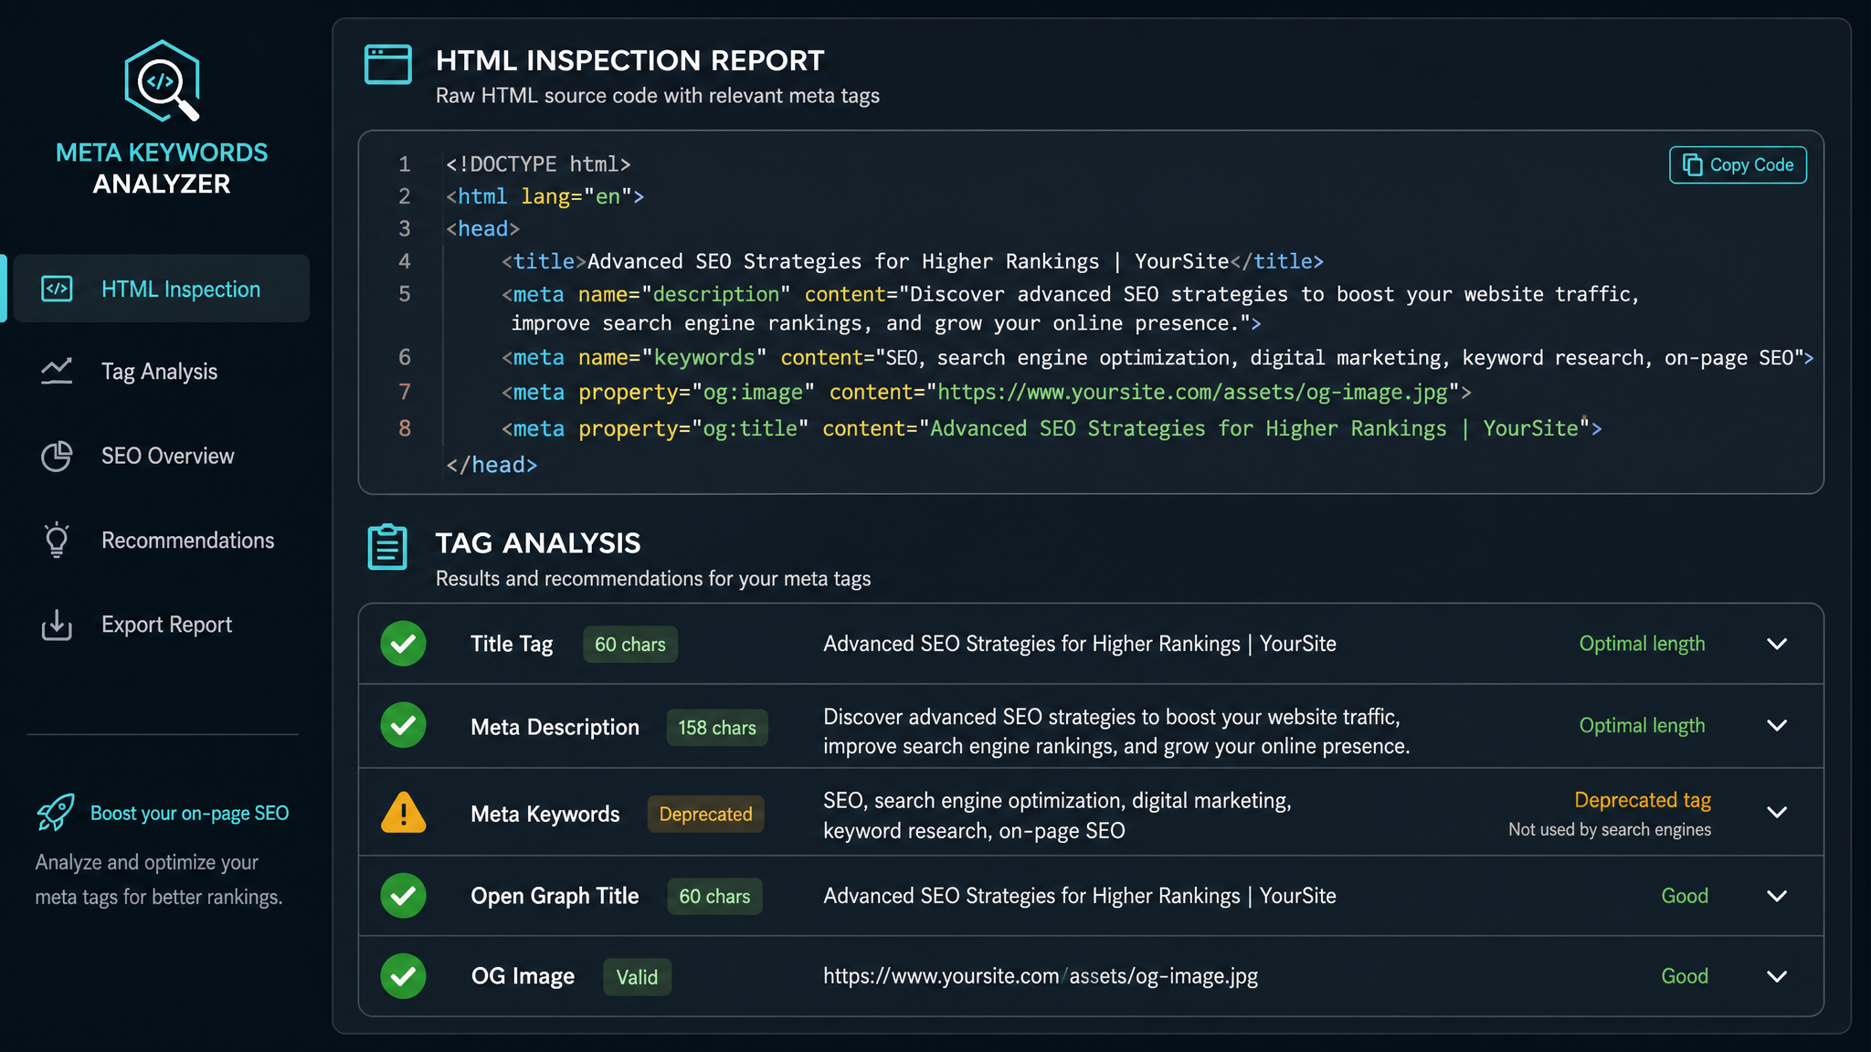
Task: Expand the OG Image row chevron
Action: click(x=1777, y=976)
